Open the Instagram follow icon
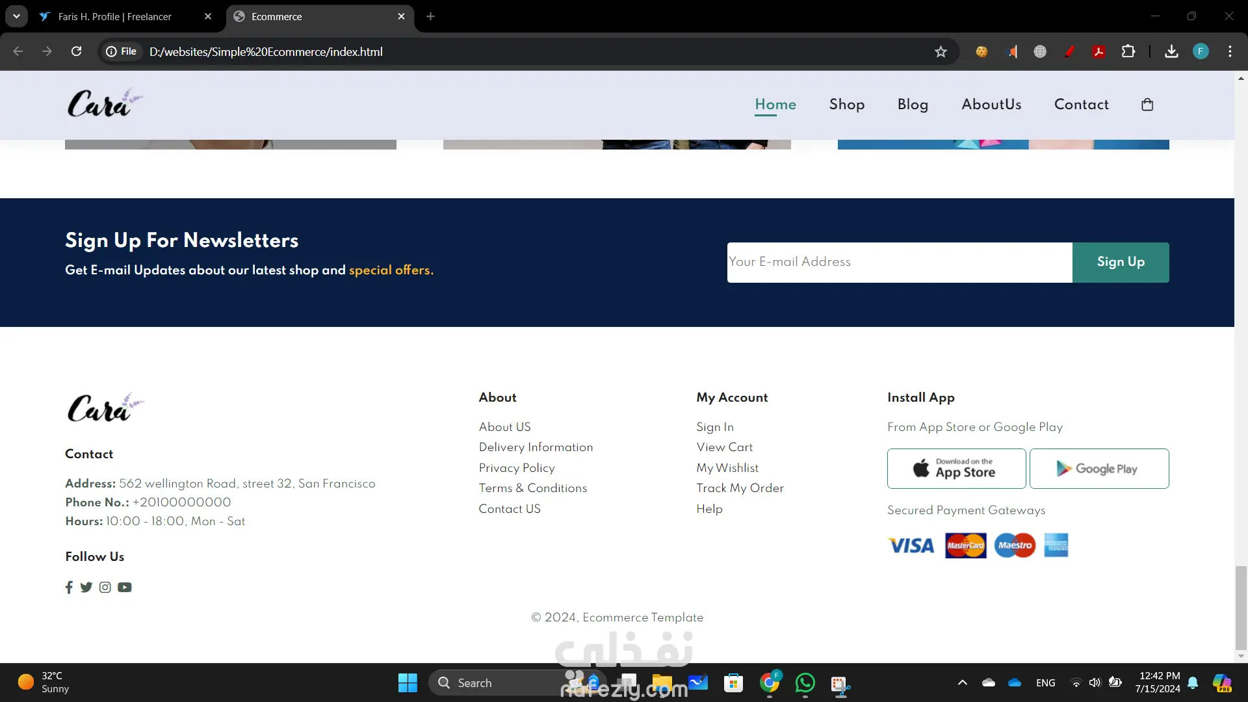Viewport: 1248px width, 702px height. (105, 587)
